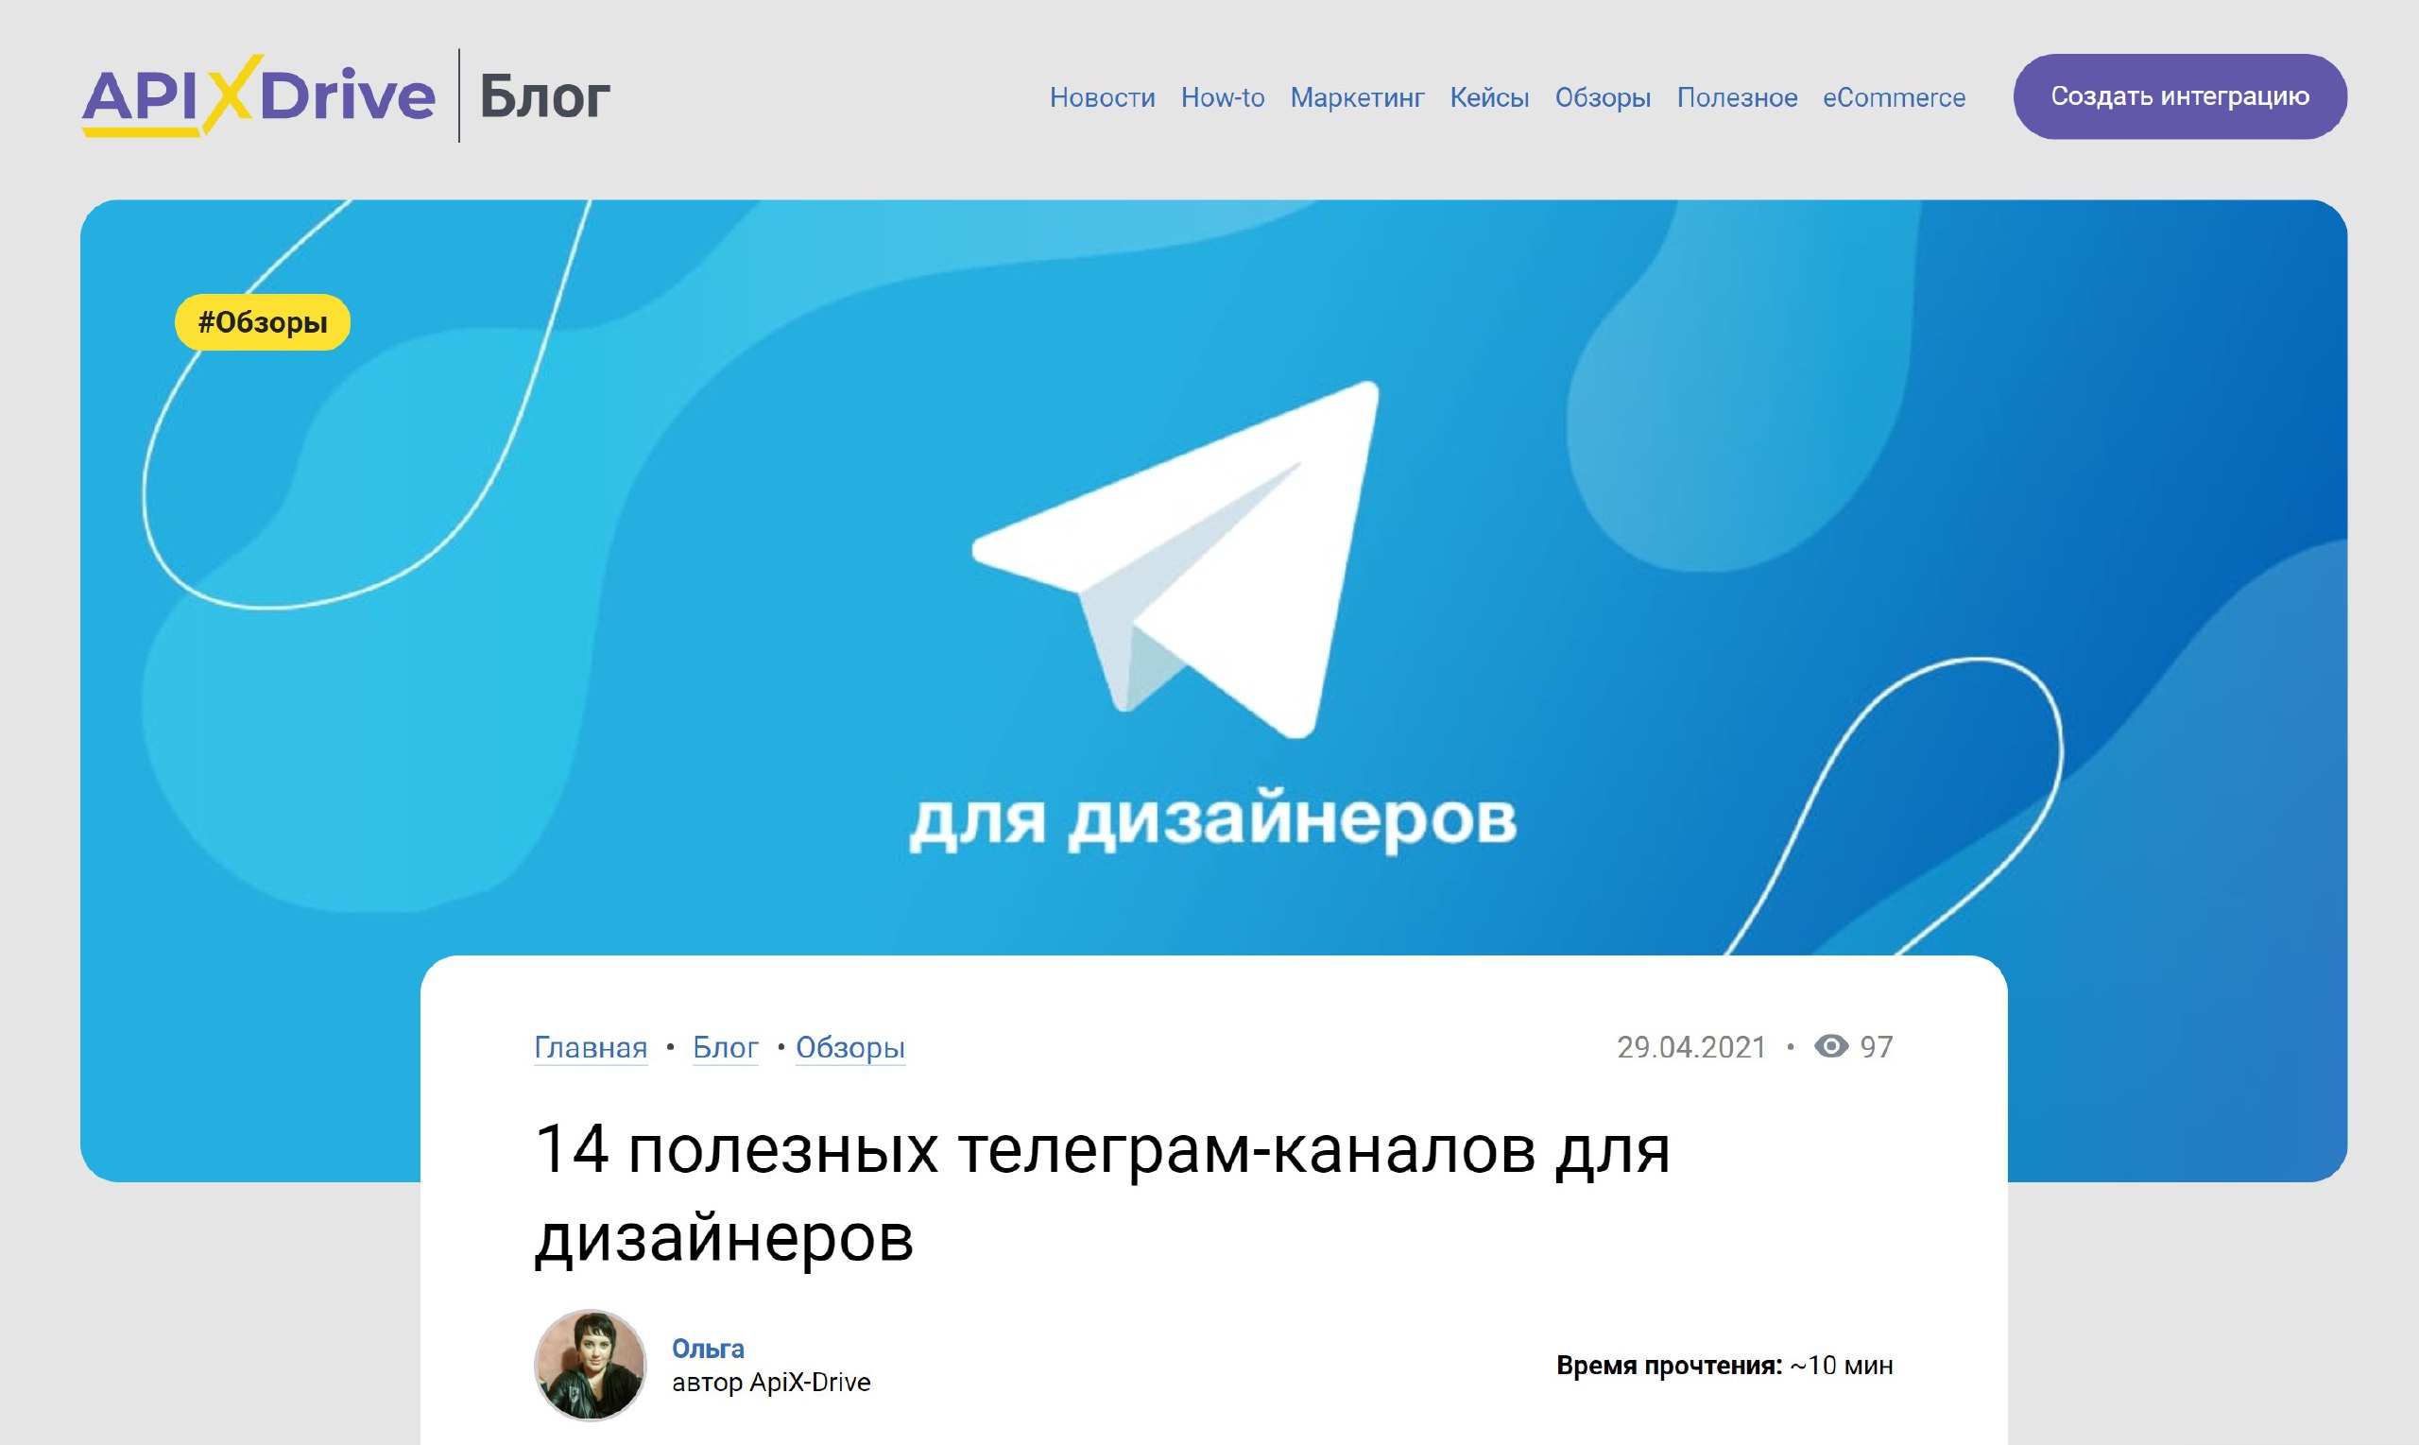Follow the Главная breadcrumb link
The width and height of the screenshot is (2419, 1445).
tap(591, 1047)
